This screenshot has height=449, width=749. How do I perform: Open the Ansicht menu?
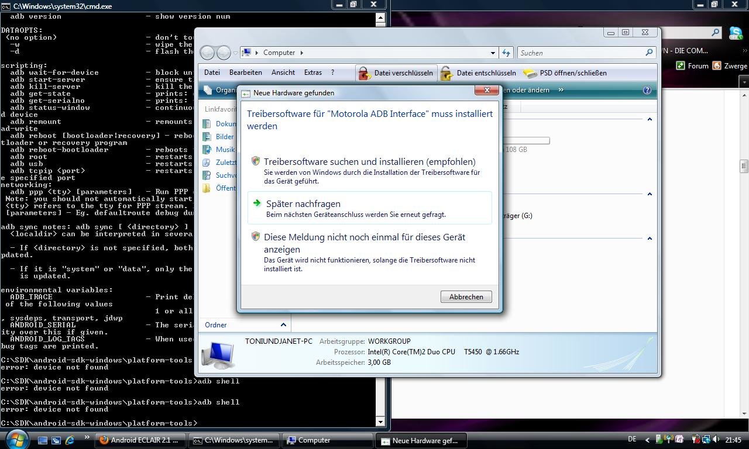coord(283,72)
